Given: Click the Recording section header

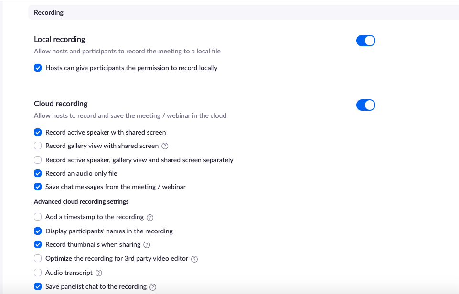Looking at the screenshot, I should coord(49,12).
